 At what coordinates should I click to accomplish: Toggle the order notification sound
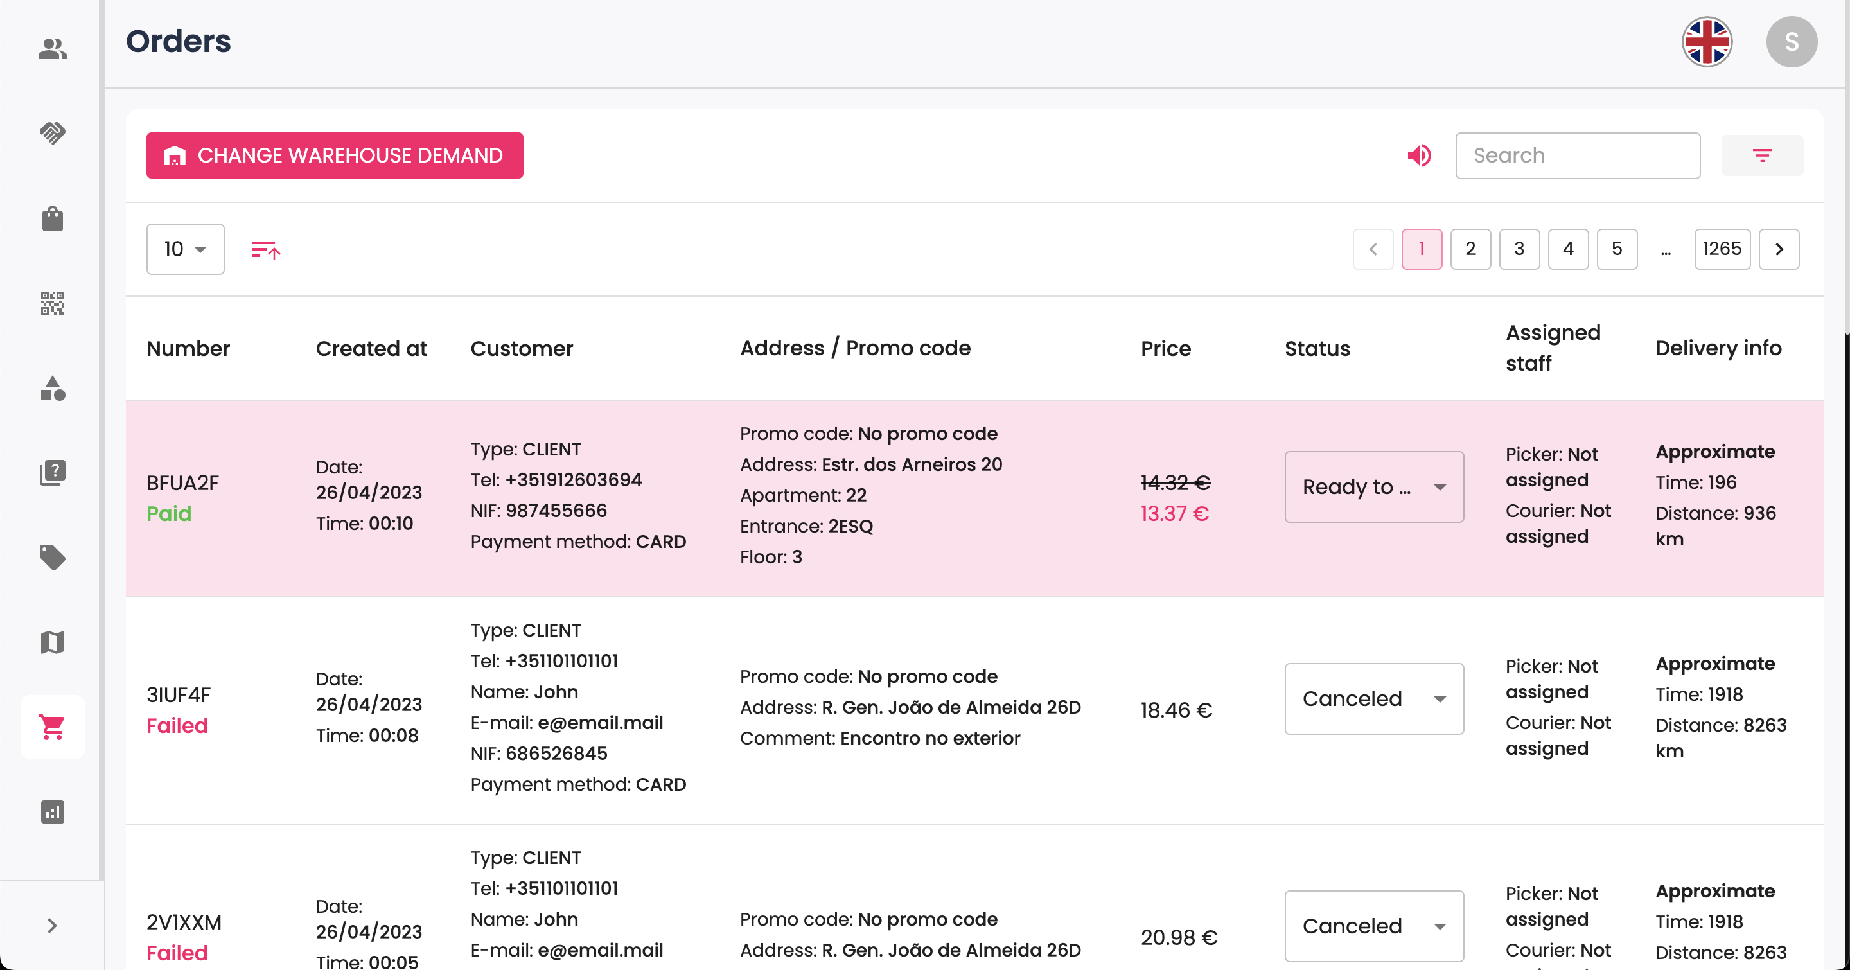click(x=1419, y=155)
